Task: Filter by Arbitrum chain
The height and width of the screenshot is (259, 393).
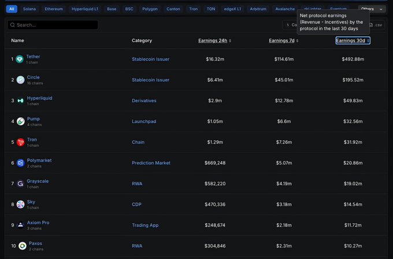Action: tap(258, 9)
